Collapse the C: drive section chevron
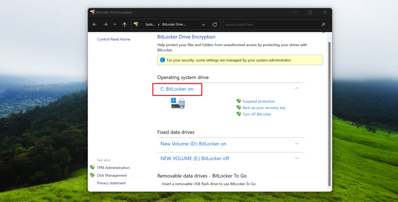398x202 pixels. point(297,88)
